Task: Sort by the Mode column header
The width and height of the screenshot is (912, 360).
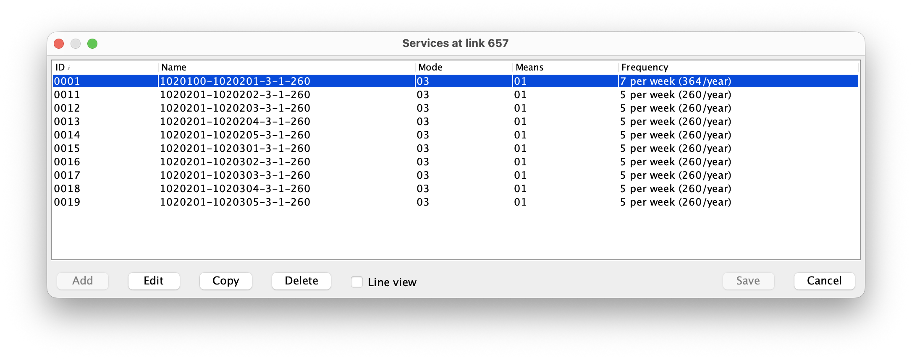Action: click(464, 67)
